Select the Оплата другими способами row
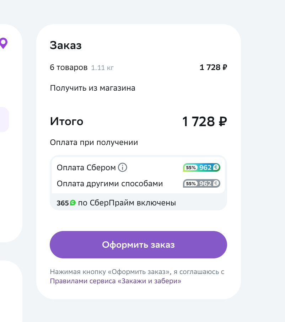This screenshot has height=322, width=285. coord(138,183)
